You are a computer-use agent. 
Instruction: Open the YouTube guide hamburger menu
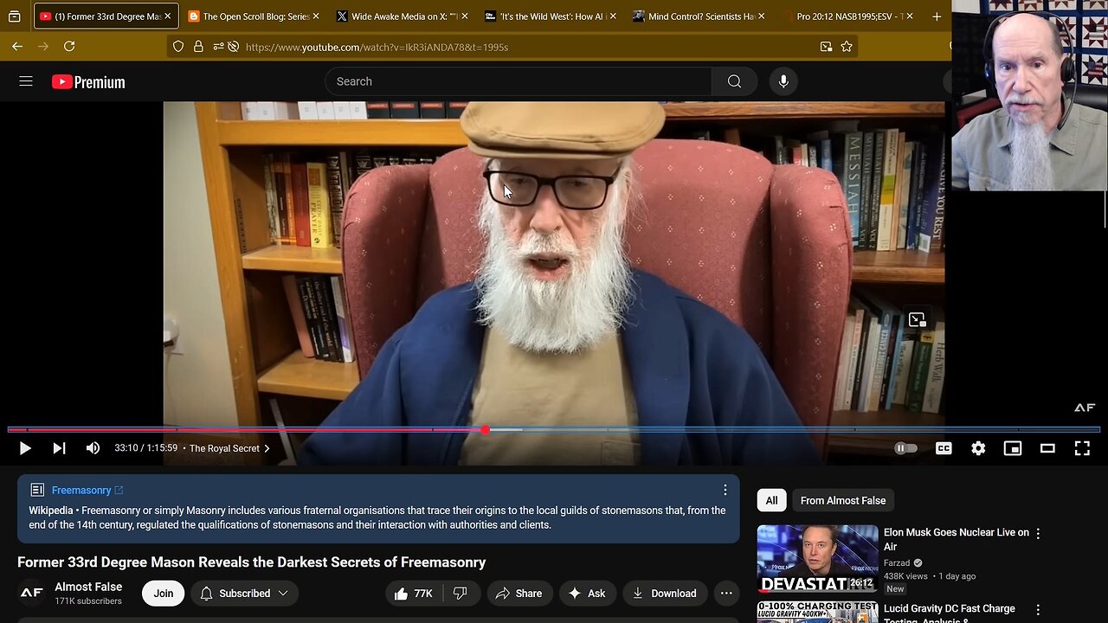[26, 81]
